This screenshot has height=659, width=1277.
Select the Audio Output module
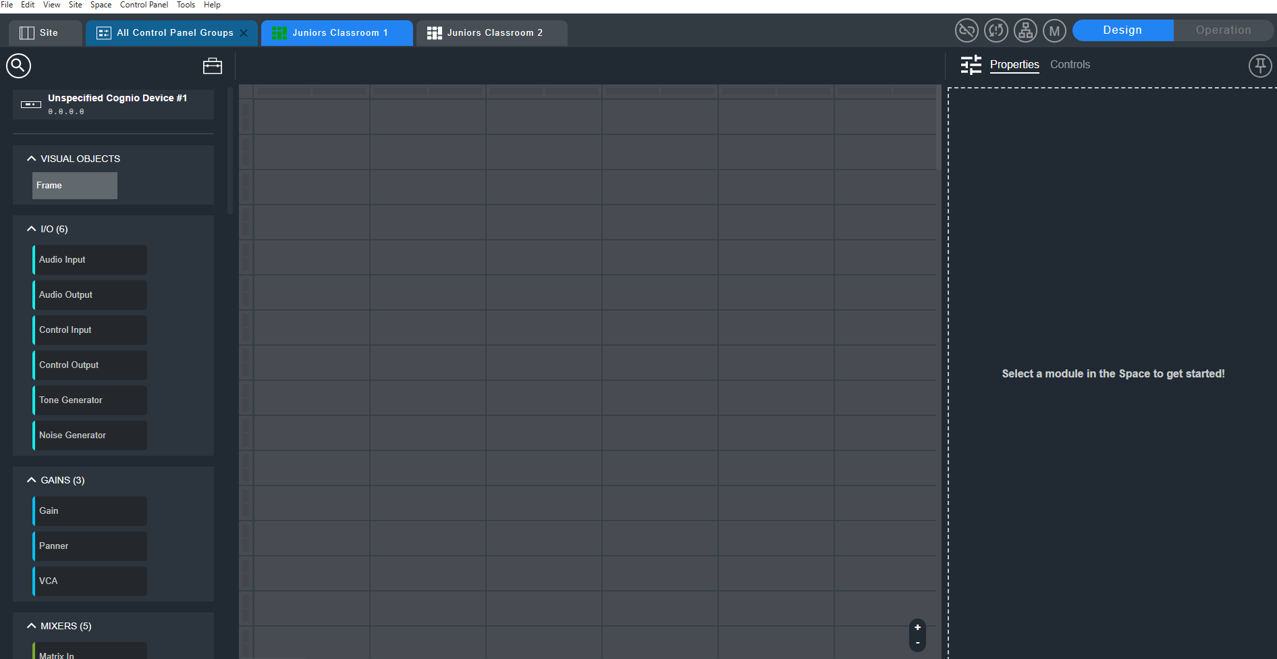click(x=90, y=295)
